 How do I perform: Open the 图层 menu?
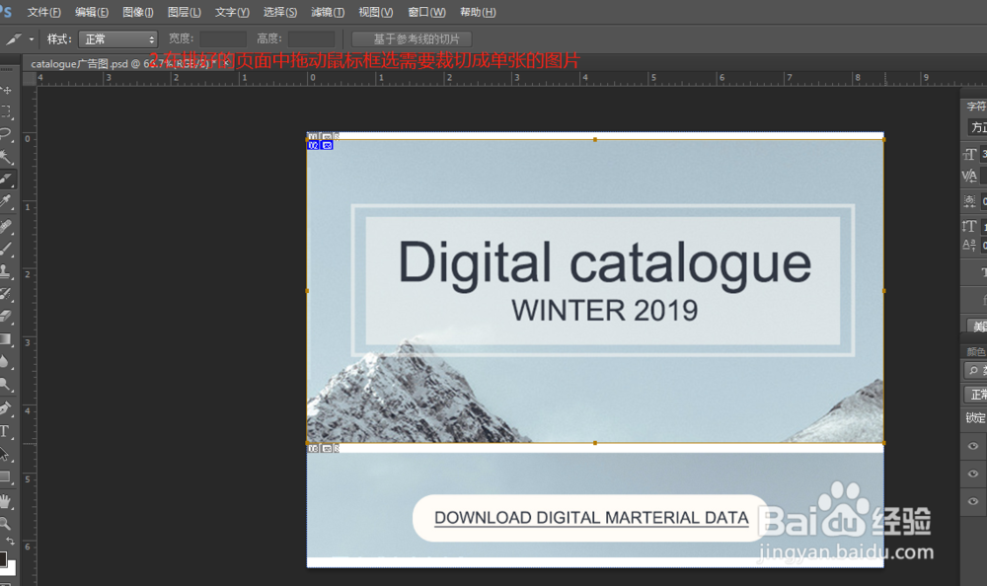tap(185, 12)
